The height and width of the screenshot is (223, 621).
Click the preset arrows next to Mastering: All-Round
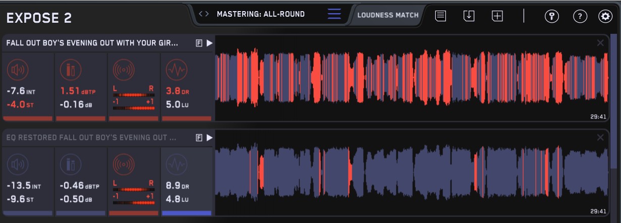pyautogui.click(x=204, y=14)
